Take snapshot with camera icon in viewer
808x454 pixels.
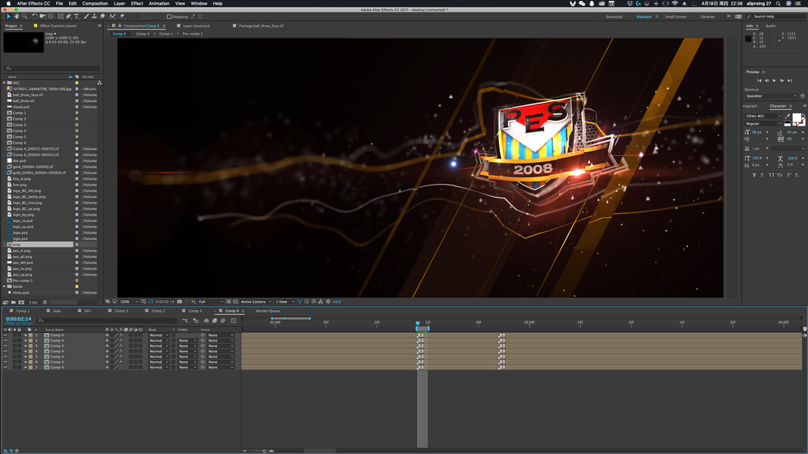[179, 302]
